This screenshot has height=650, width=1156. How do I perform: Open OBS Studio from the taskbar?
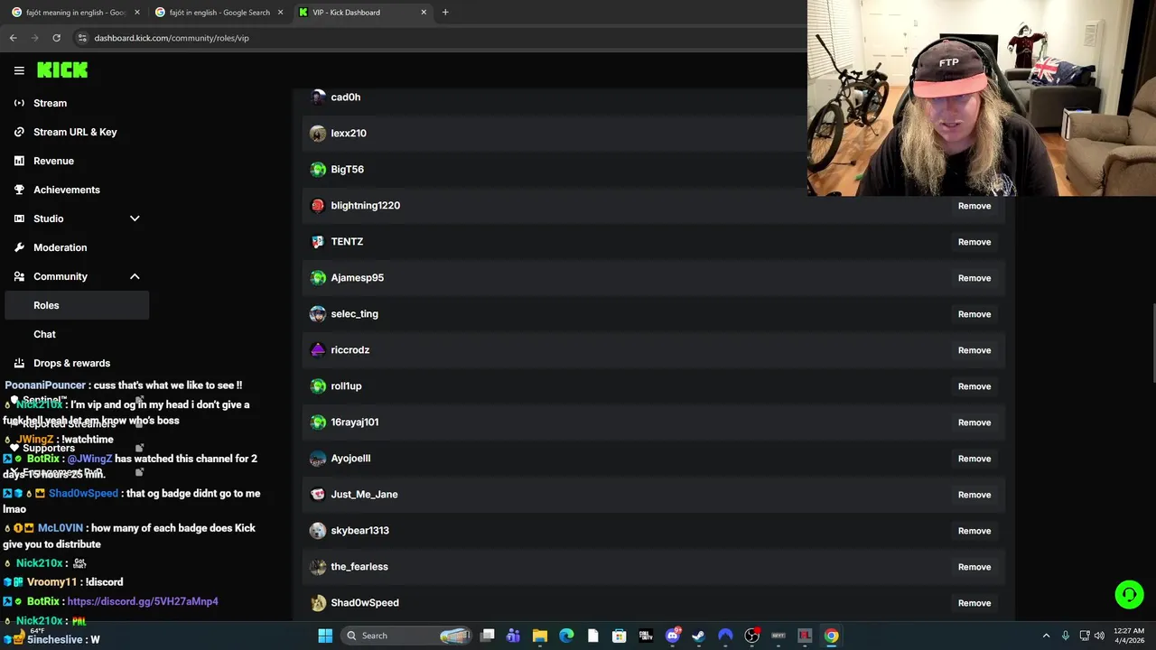click(751, 636)
